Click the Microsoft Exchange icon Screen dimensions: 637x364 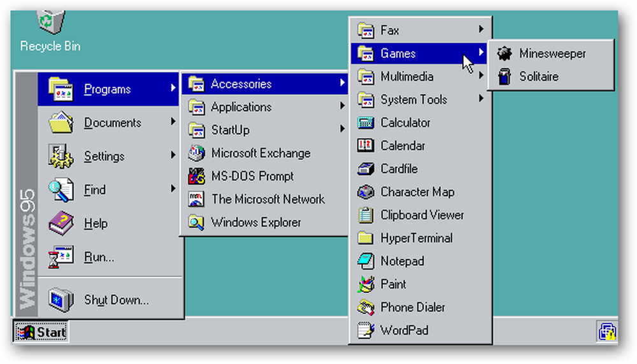[197, 153]
